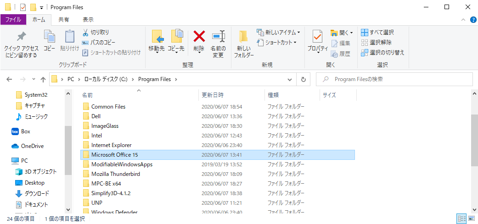Collapse the ribbon with the chevron

(x=463, y=20)
